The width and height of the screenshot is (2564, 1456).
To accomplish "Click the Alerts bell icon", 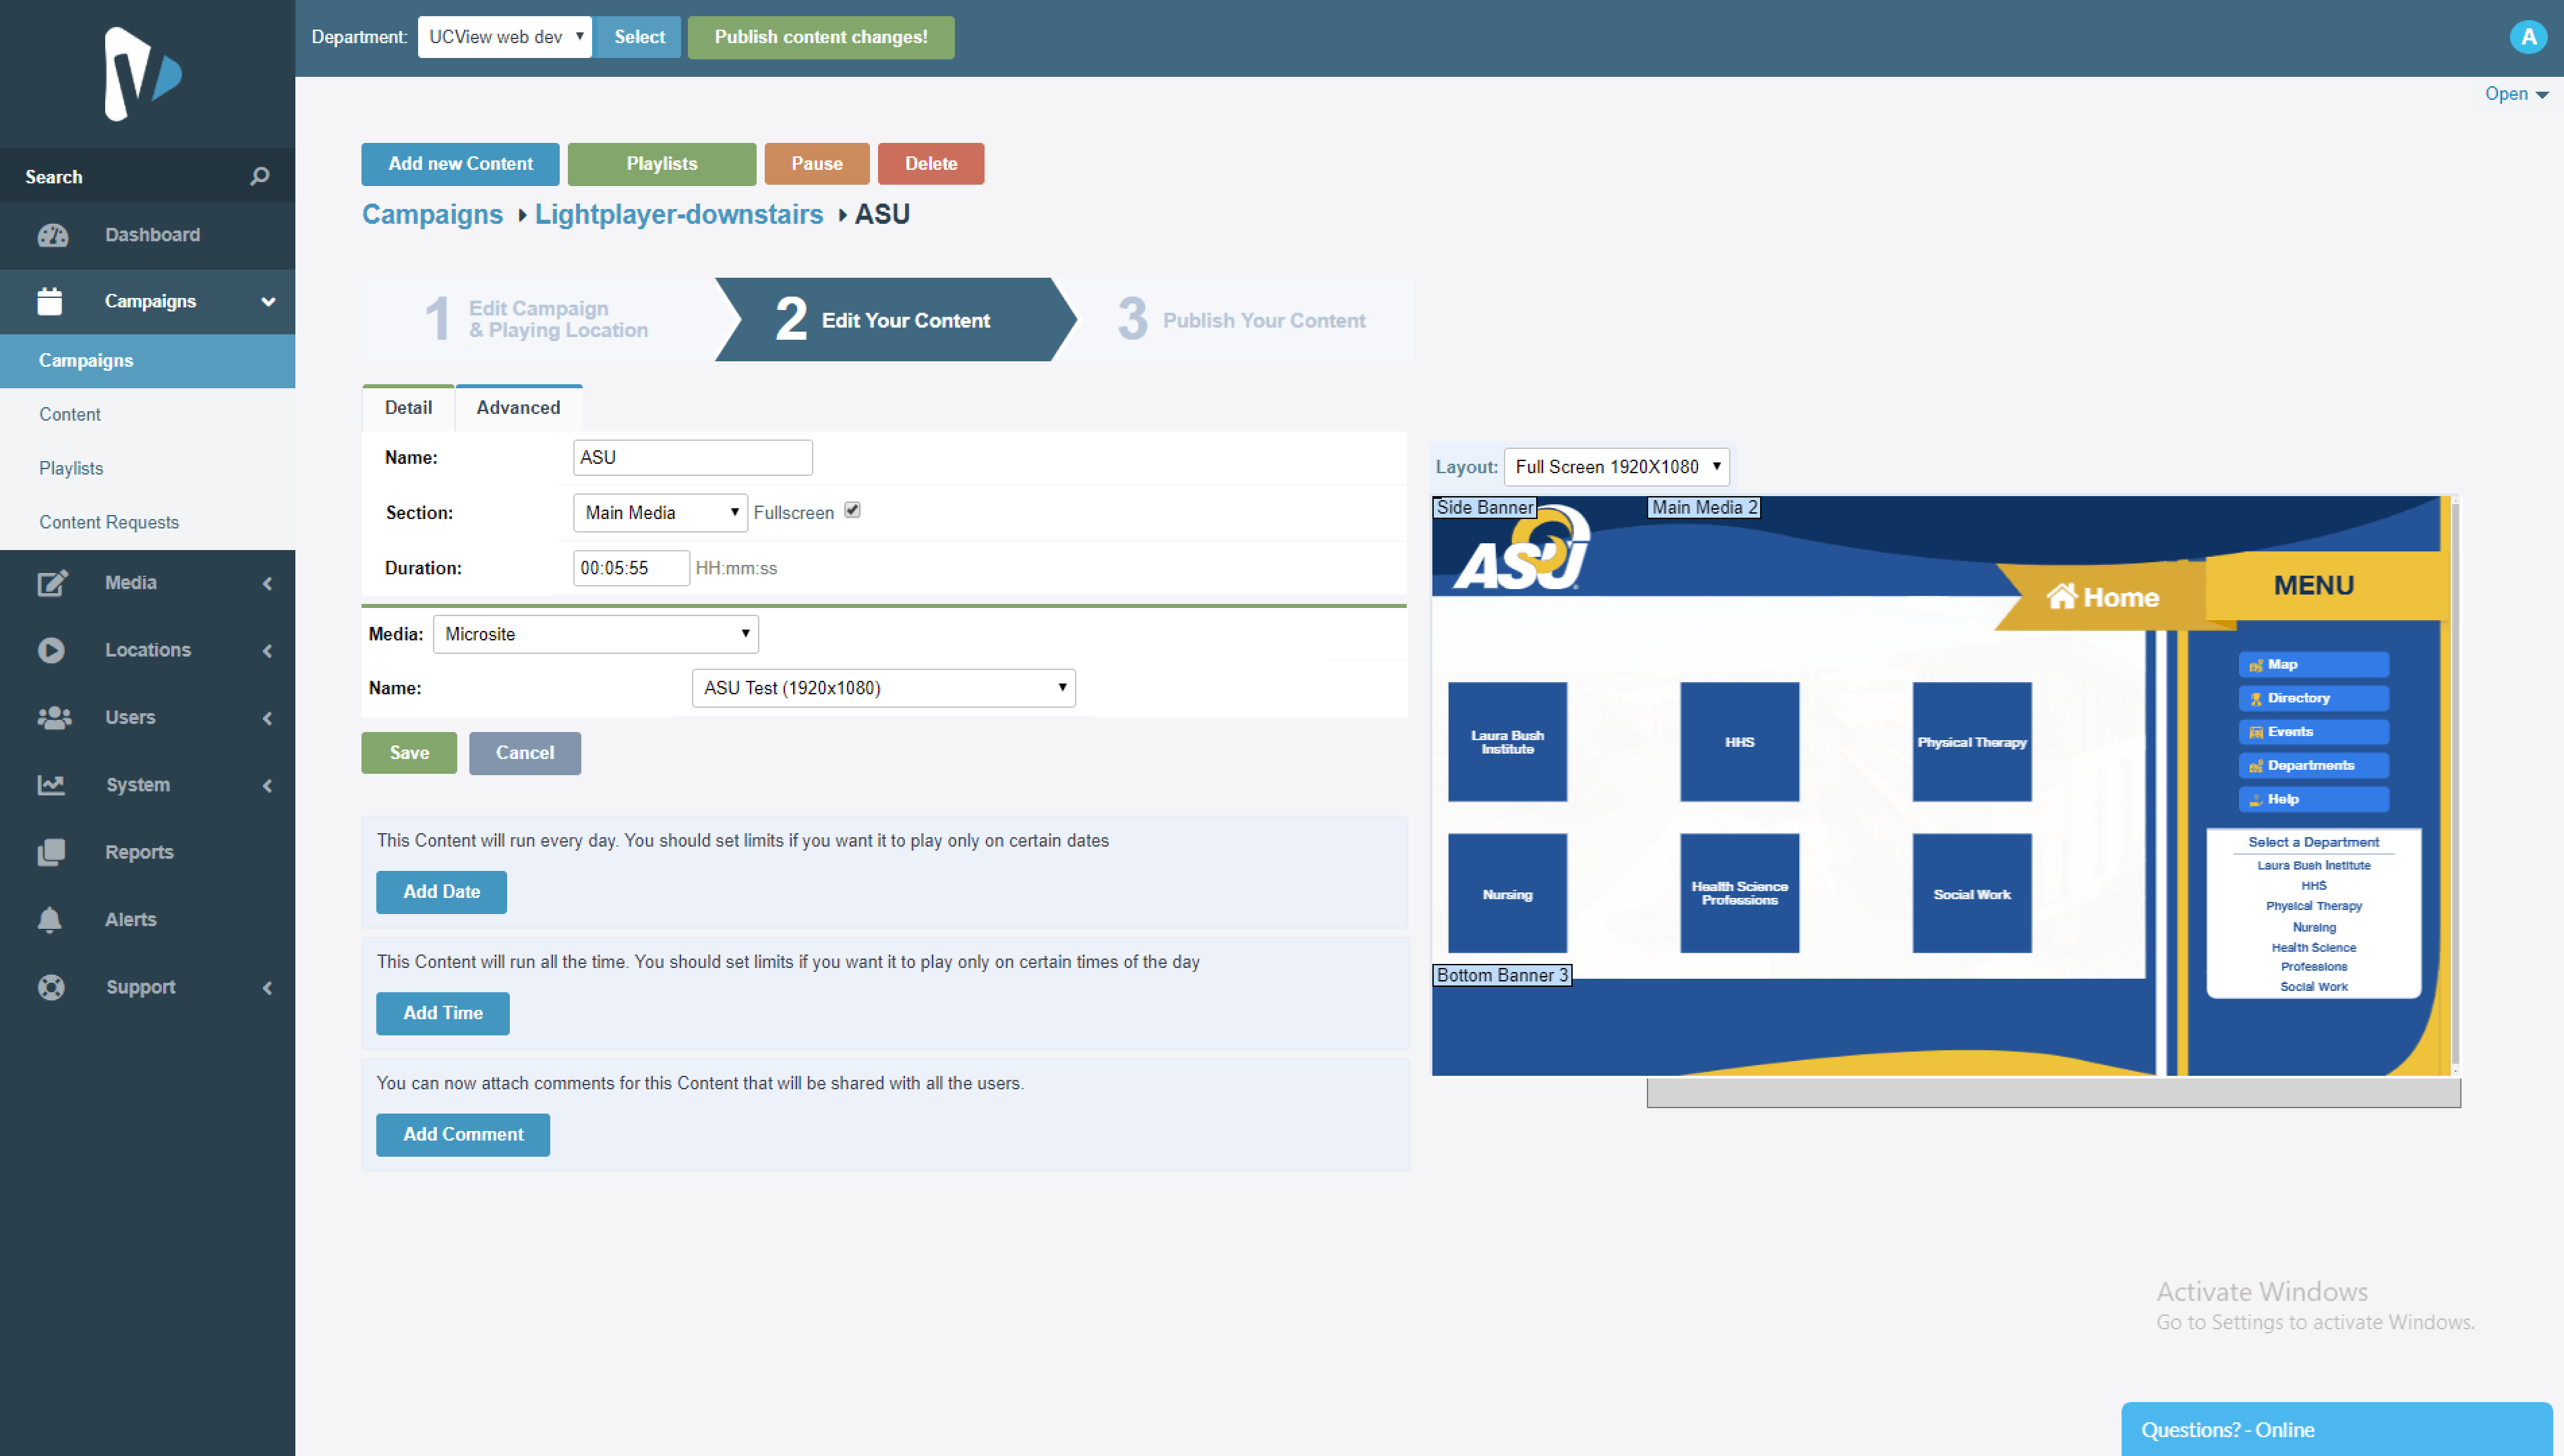I will [50, 919].
